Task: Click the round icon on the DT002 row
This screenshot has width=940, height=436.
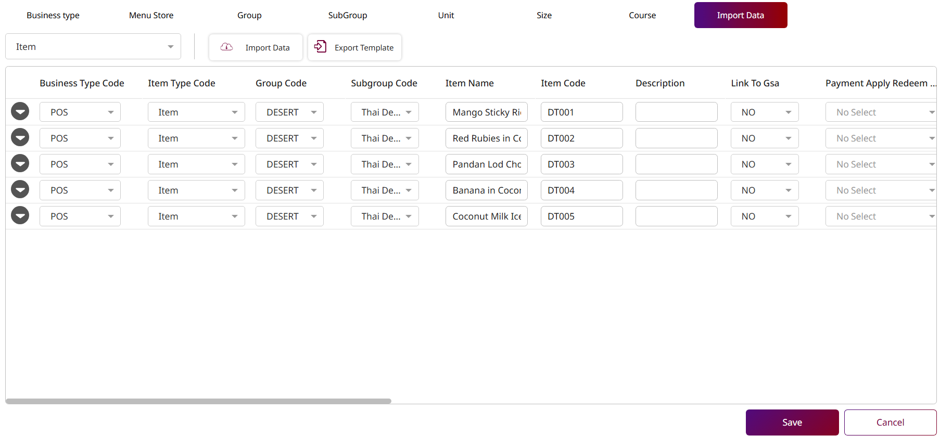Action: (x=20, y=138)
